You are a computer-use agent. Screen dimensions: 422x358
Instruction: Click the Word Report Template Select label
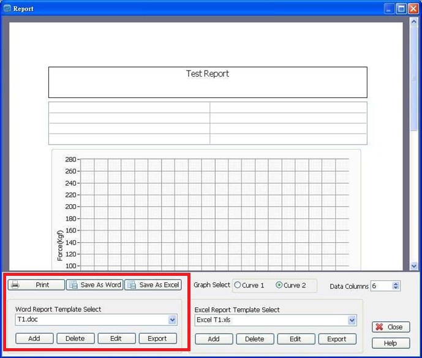tap(58, 309)
